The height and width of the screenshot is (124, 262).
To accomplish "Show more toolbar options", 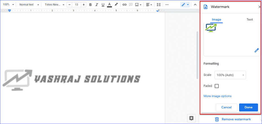I will (167, 5).
